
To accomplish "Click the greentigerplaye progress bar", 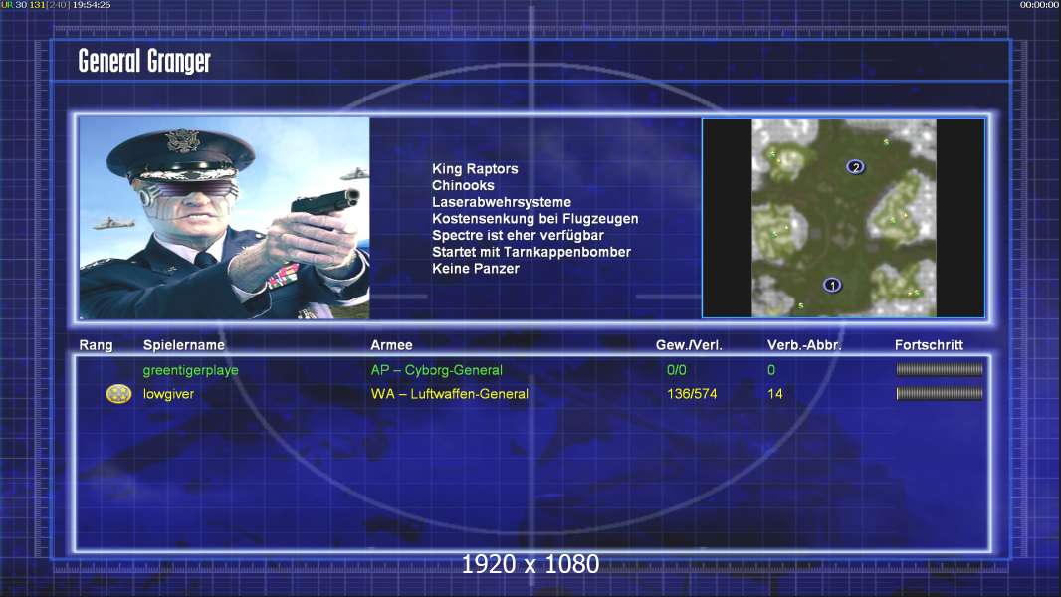I will point(940,369).
